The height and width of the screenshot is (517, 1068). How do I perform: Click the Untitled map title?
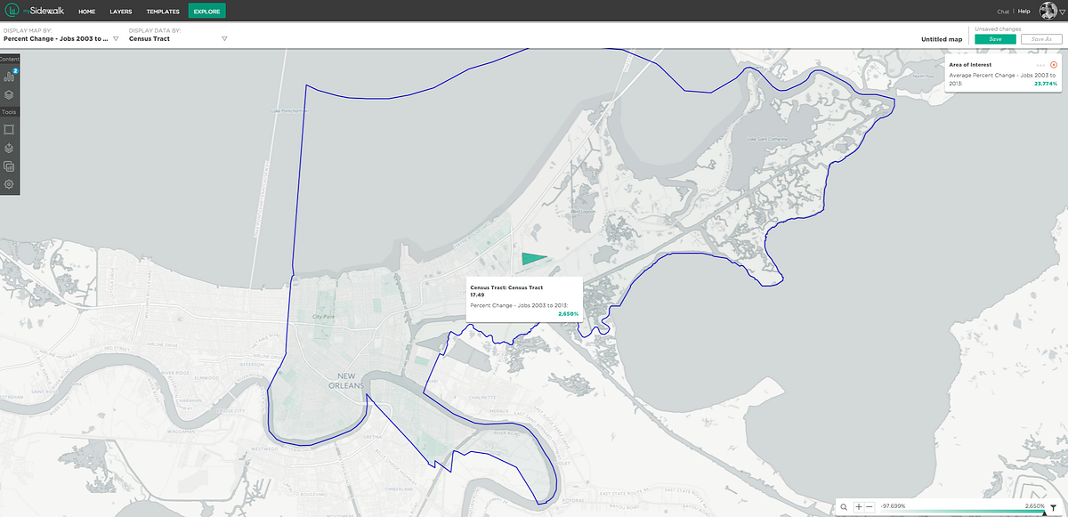(x=942, y=39)
